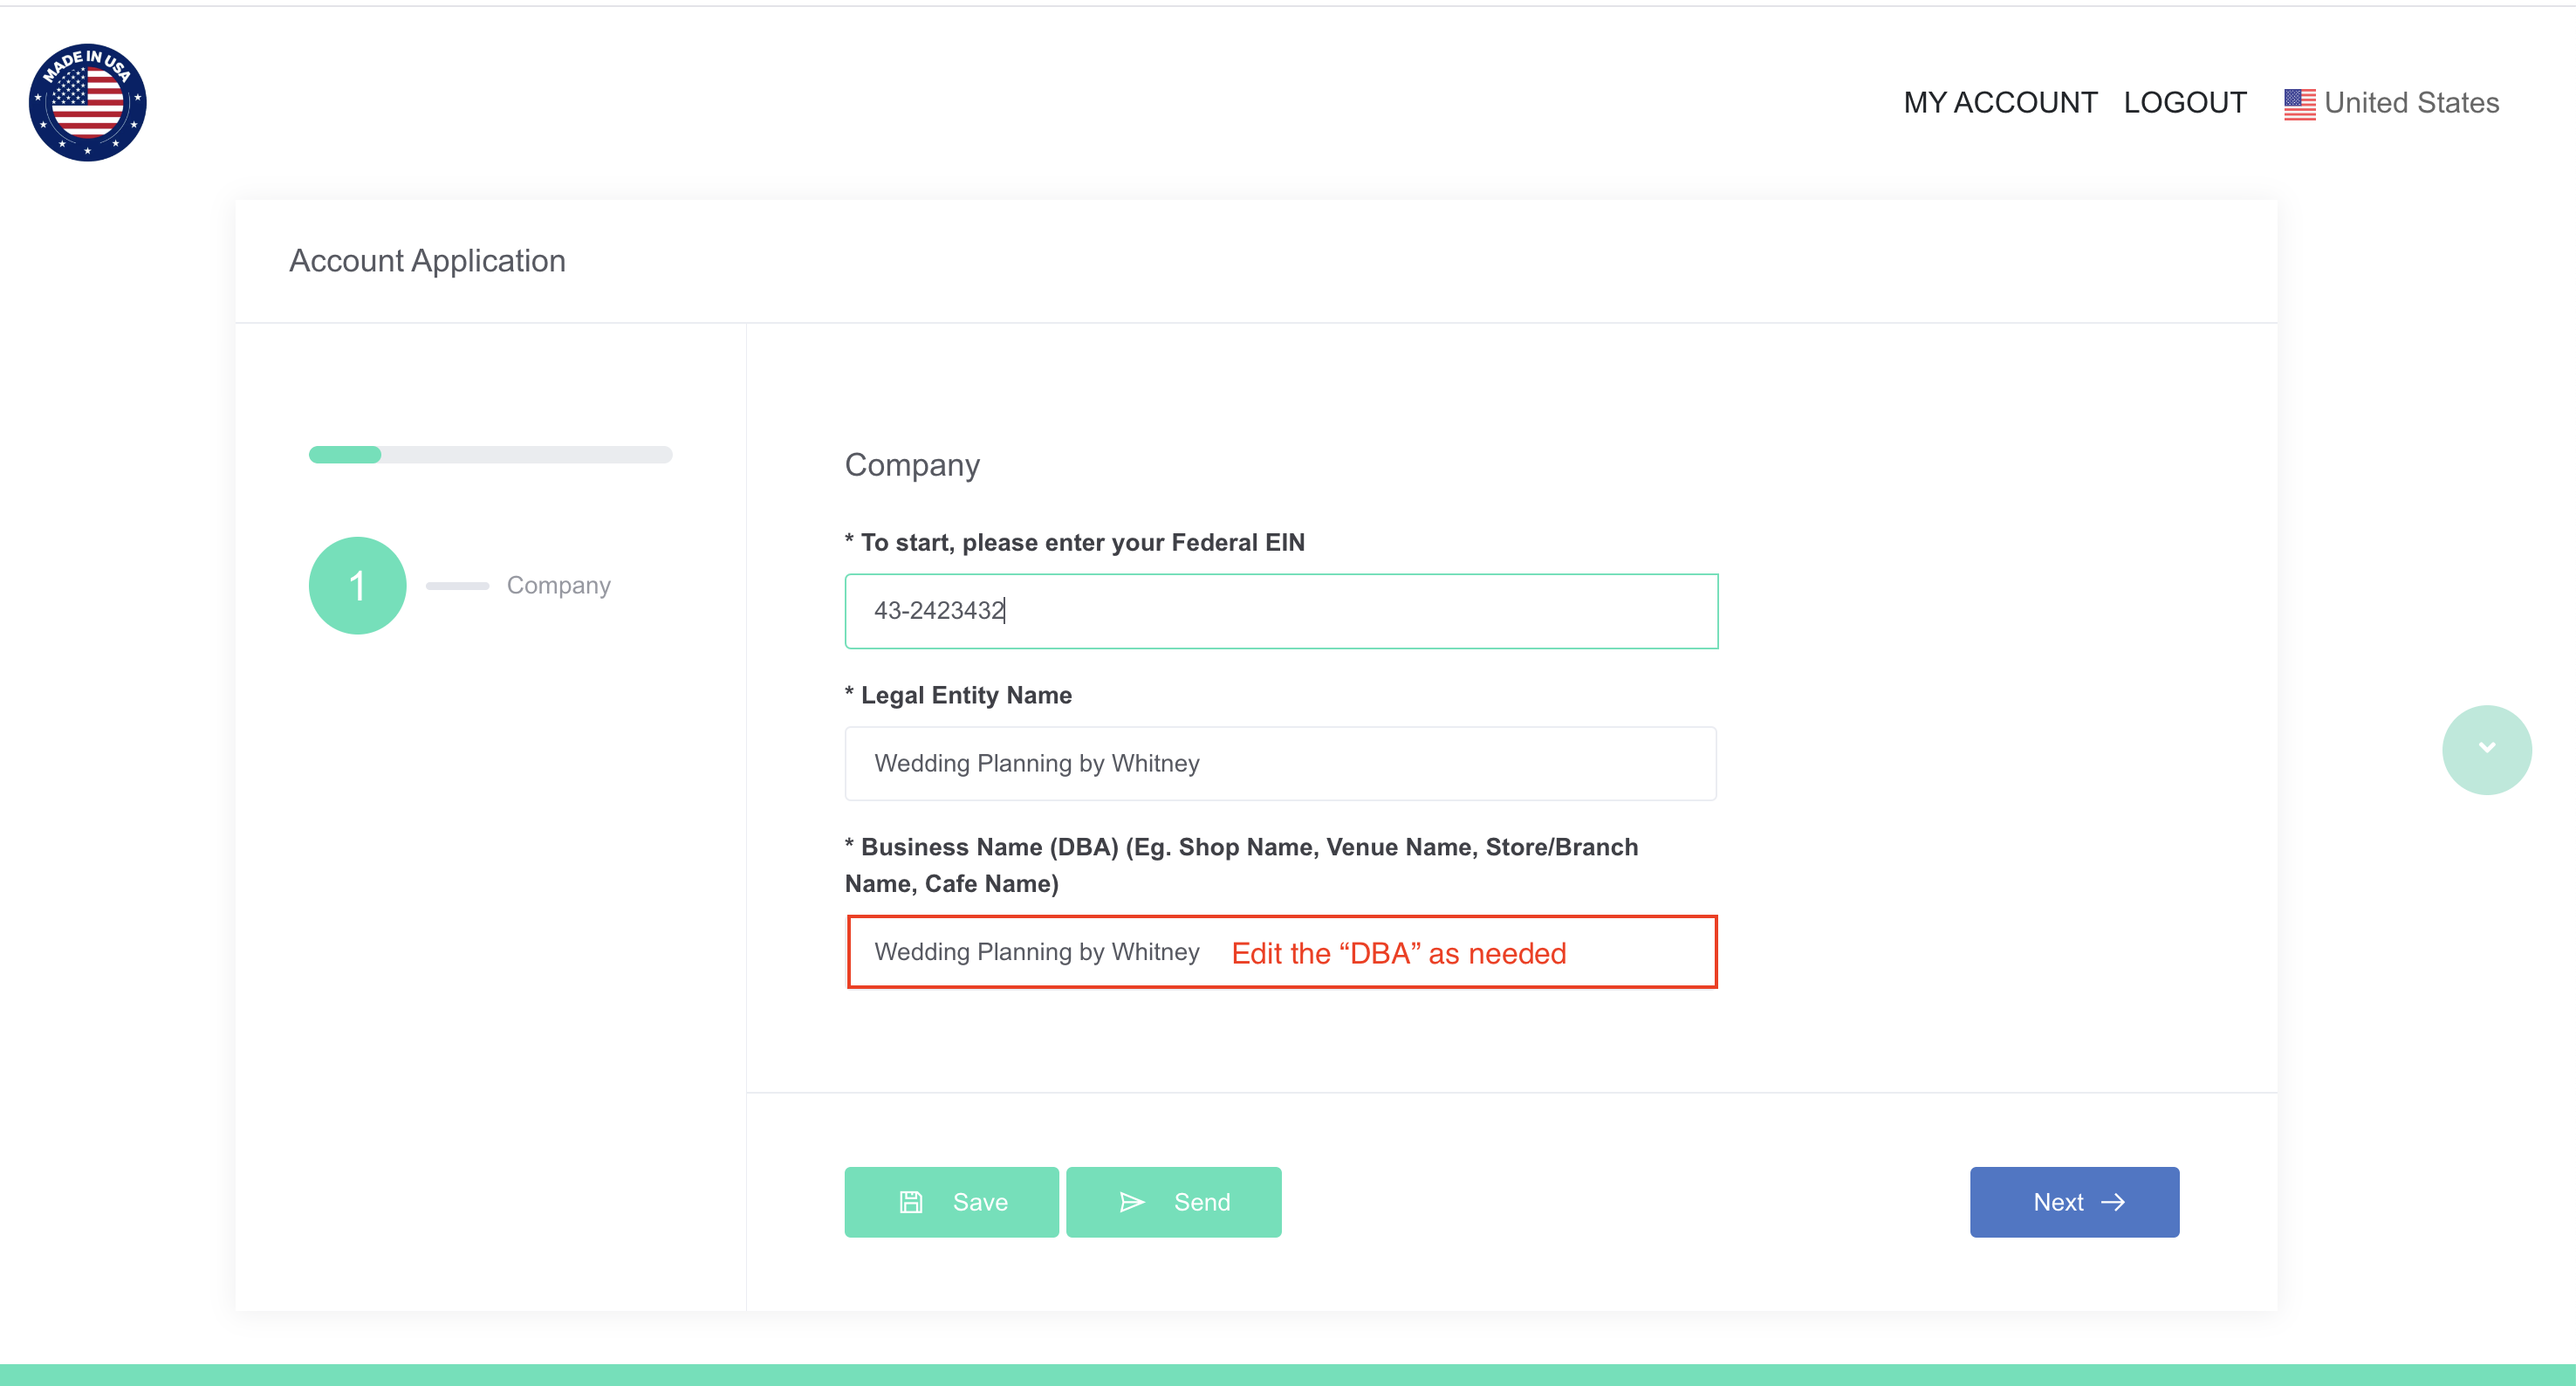Click the application progress bar

tap(490, 455)
